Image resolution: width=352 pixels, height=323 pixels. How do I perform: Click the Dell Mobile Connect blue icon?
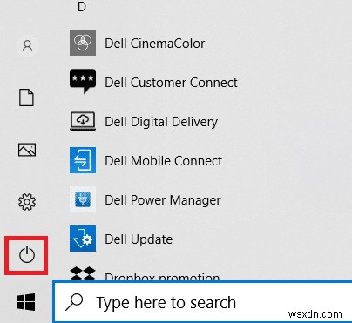[x=83, y=160]
